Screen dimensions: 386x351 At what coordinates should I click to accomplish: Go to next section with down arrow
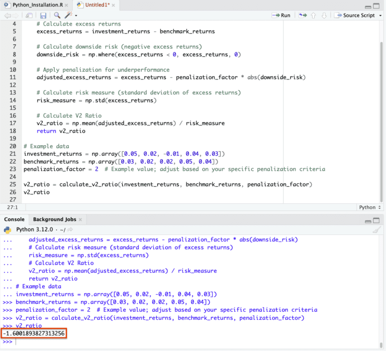tap(324, 16)
